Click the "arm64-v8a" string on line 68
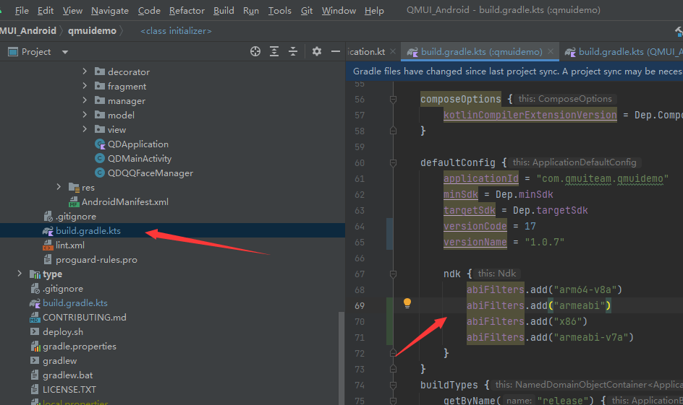Screen dimensions: 683x405 point(585,289)
